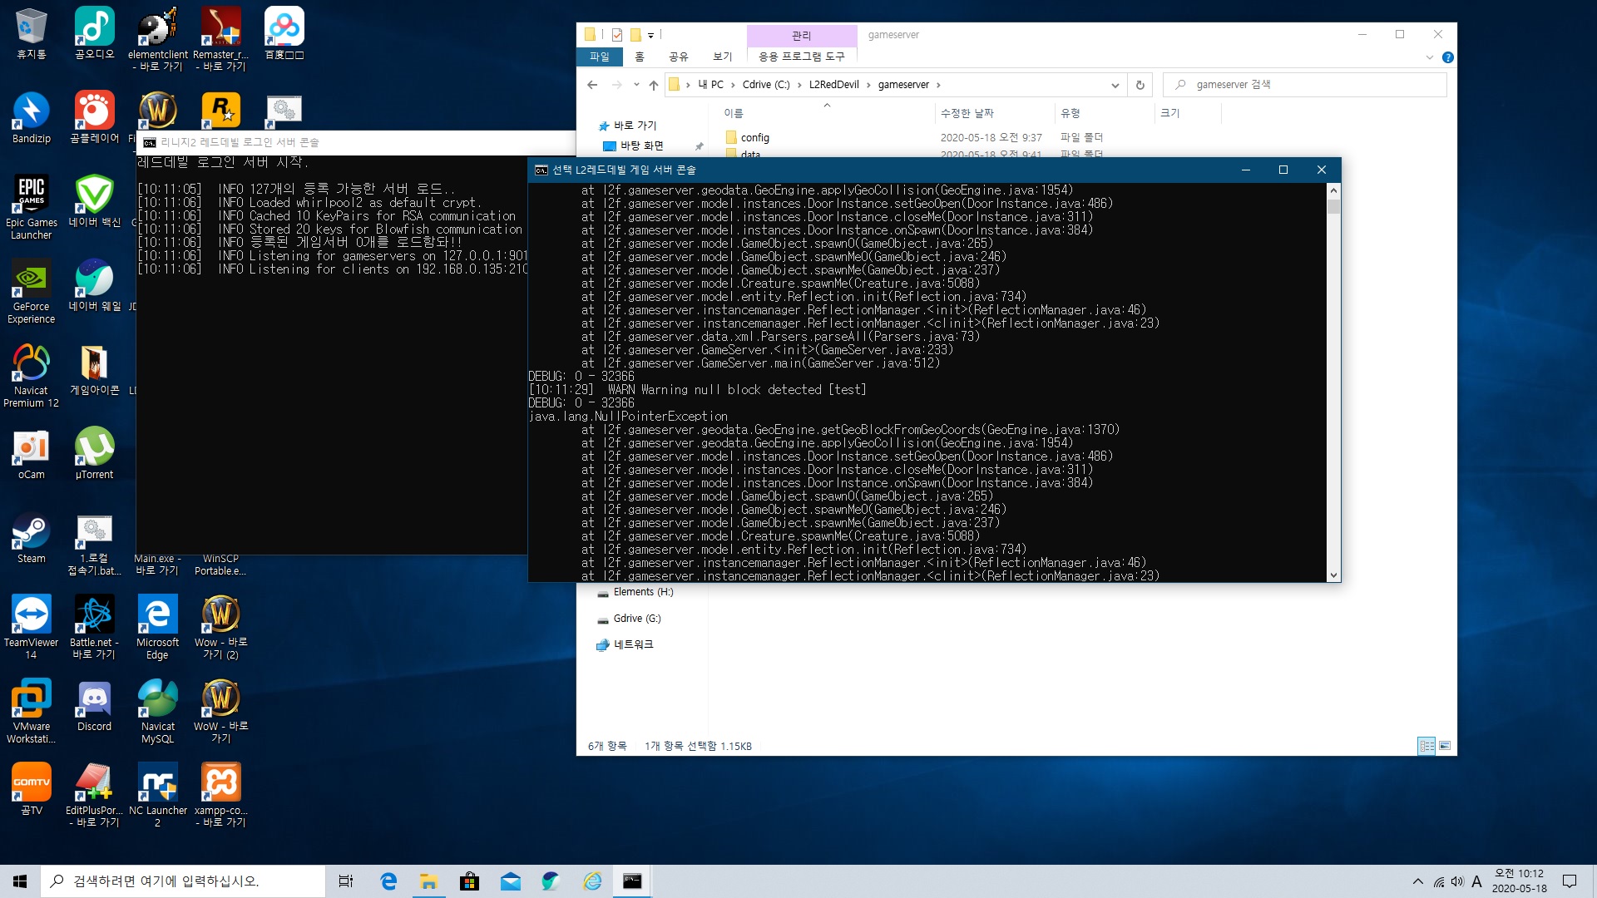Viewport: 1597px width, 898px height.
Task: Open the Recycle Bin desktop icon
Action: tap(31, 33)
